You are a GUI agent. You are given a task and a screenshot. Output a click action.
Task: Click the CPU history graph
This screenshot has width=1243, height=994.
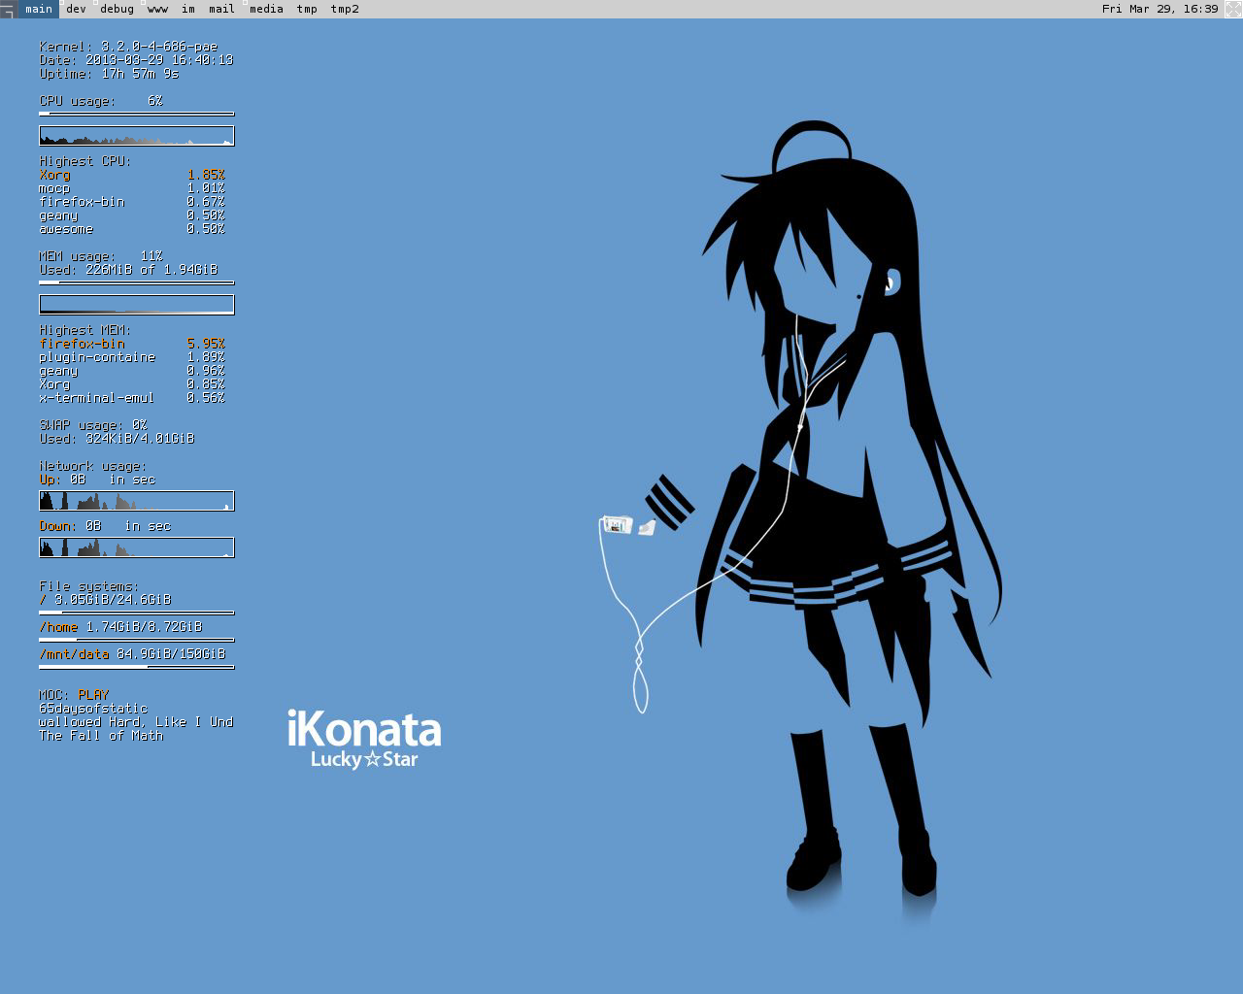(x=136, y=136)
